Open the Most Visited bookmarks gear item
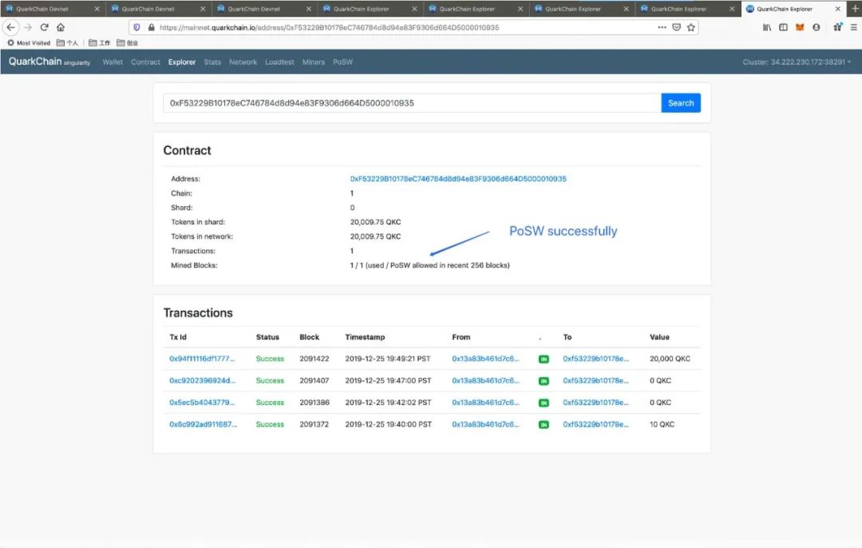Viewport: 862px width, 548px height. 29,43
